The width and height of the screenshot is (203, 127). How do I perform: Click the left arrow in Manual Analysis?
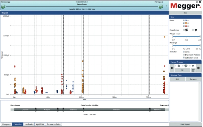tap(172, 68)
